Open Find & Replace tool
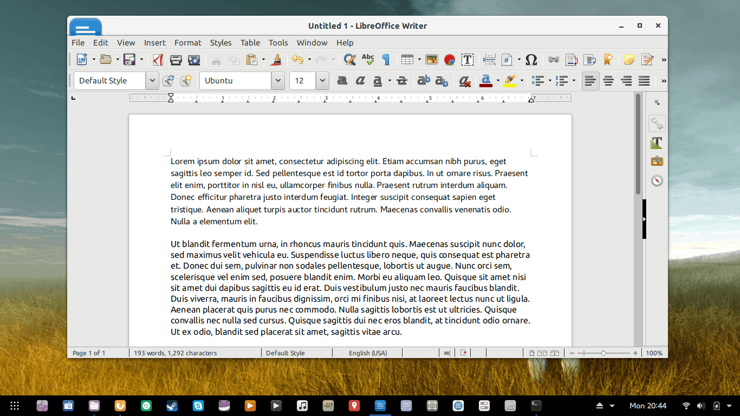Screen dimensions: 740x416 (x=350, y=60)
